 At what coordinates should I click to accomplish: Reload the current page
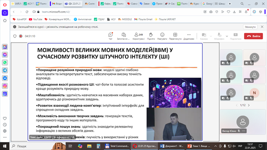[x=27, y=12]
